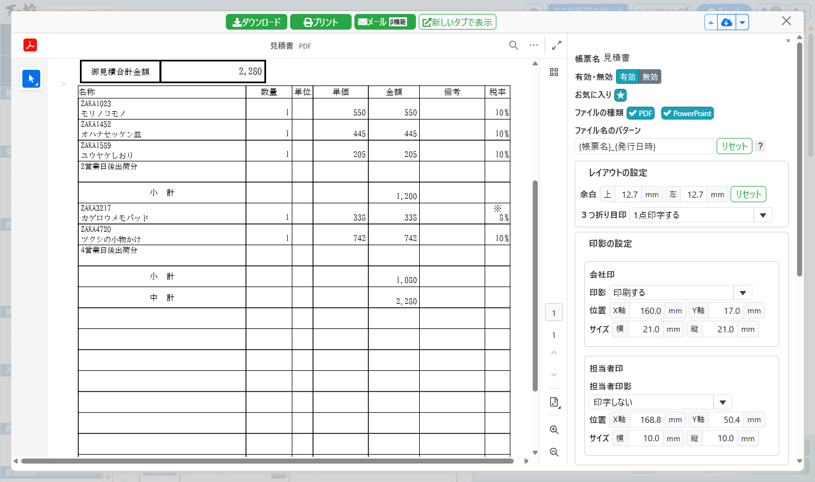Image resolution: width=815 pixels, height=482 pixels.
Task: Click the プリント button
Action: point(321,22)
